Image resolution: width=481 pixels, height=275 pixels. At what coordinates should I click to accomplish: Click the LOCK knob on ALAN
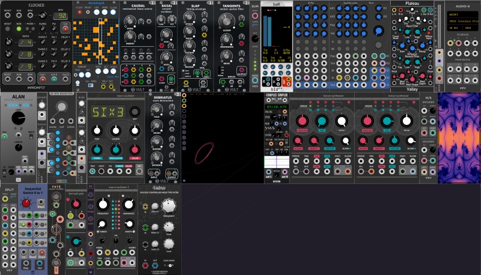click(x=19, y=118)
